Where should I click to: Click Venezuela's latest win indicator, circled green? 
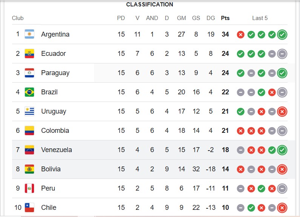282,150
